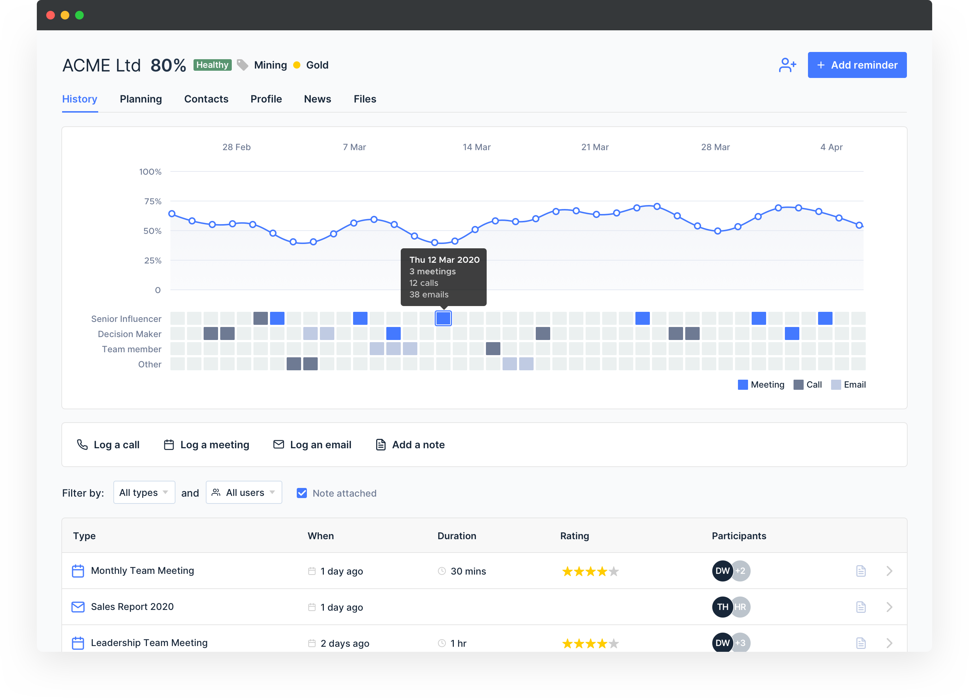The width and height of the screenshot is (969, 698).
Task: Click the envelope icon beside Sales Report 2020
Action: pyautogui.click(x=78, y=607)
